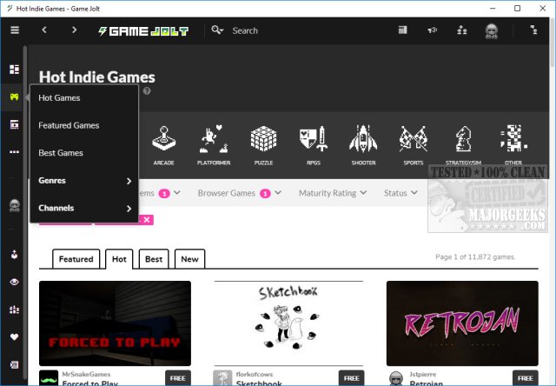Choose the Shooter genre icon
This screenshot has height=386, width=556.
tap(363, 145)
